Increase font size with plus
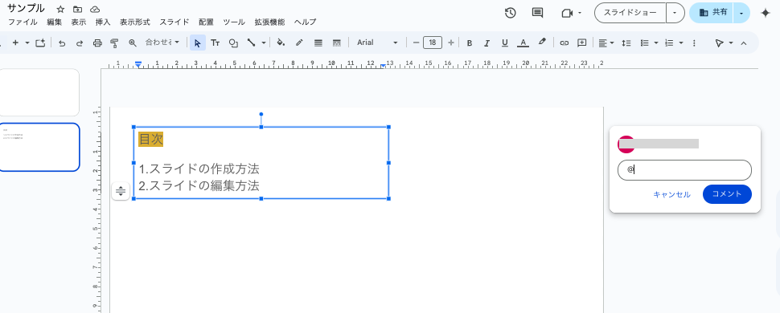 coord(450,43)
